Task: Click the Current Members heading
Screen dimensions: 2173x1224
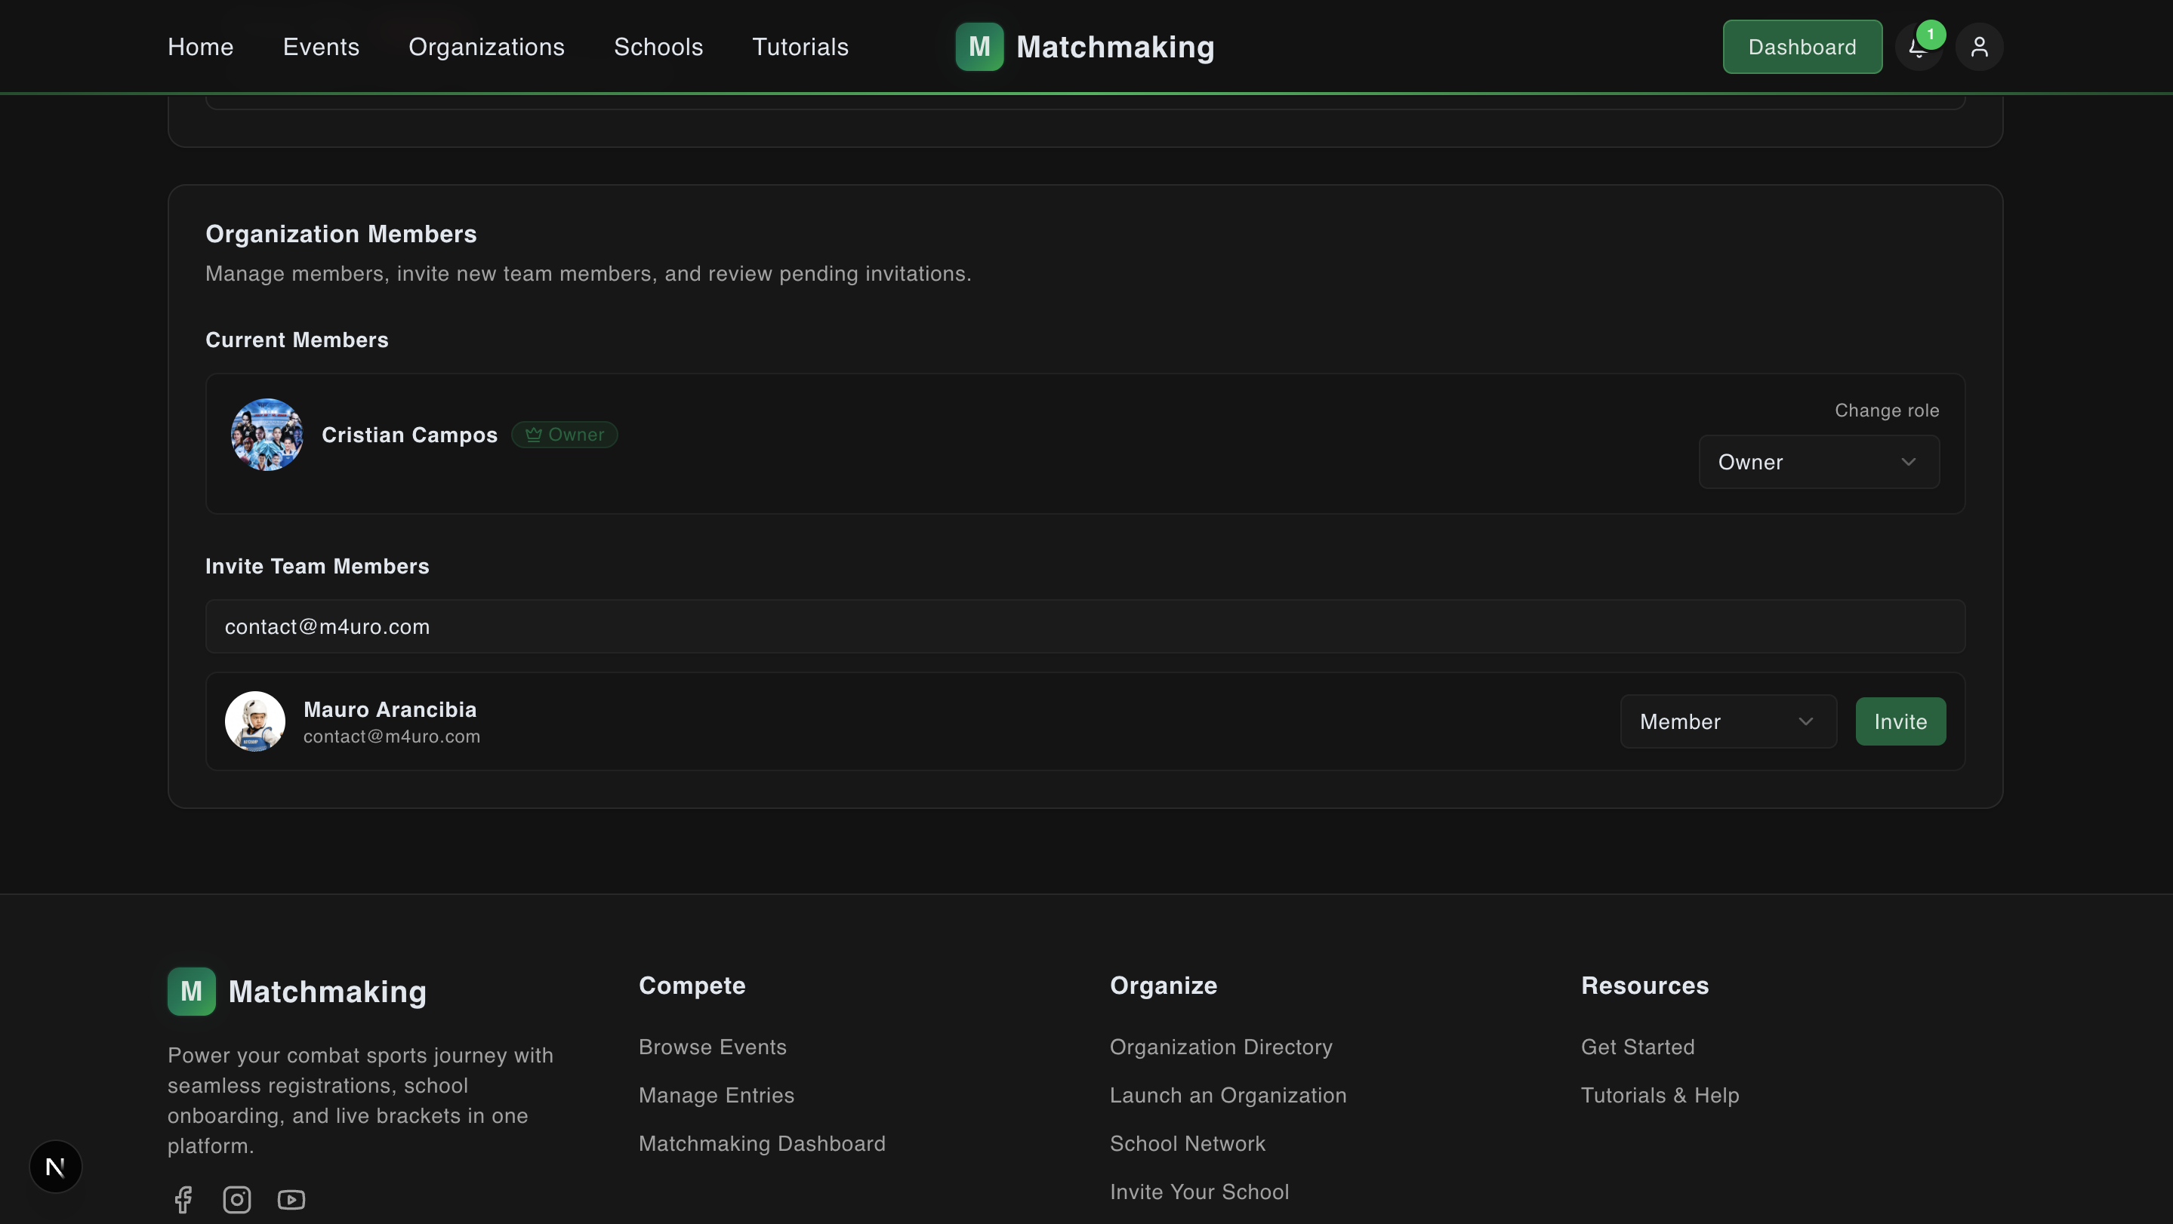Action: 297,340
